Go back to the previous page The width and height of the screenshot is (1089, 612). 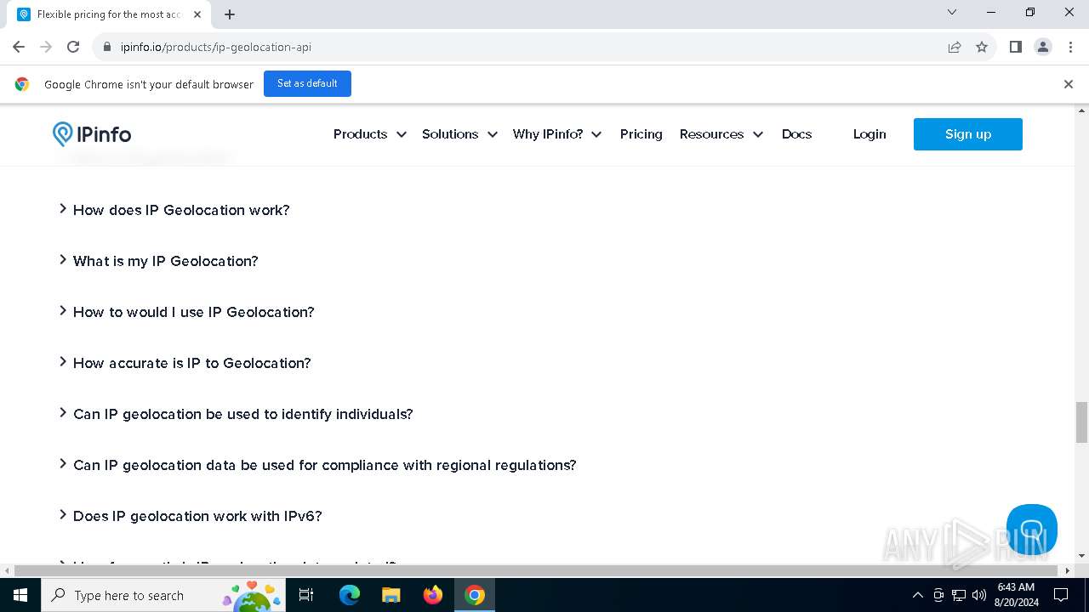coord(19,47)
